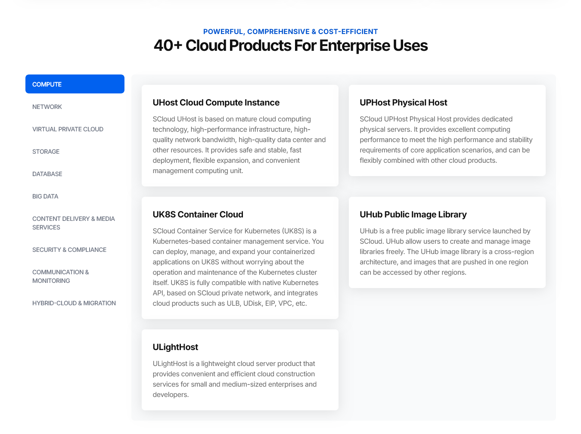Open the UK8S Container Cloud heading
Viewport: 581px width, 434px height.
198,214
